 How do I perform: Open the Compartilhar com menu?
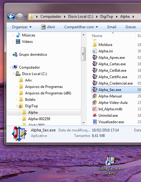coord(81,27)
